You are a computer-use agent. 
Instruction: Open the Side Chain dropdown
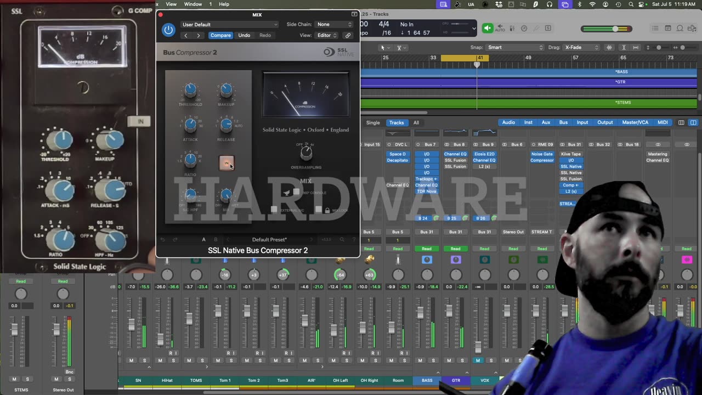click(x=335, y=24)
